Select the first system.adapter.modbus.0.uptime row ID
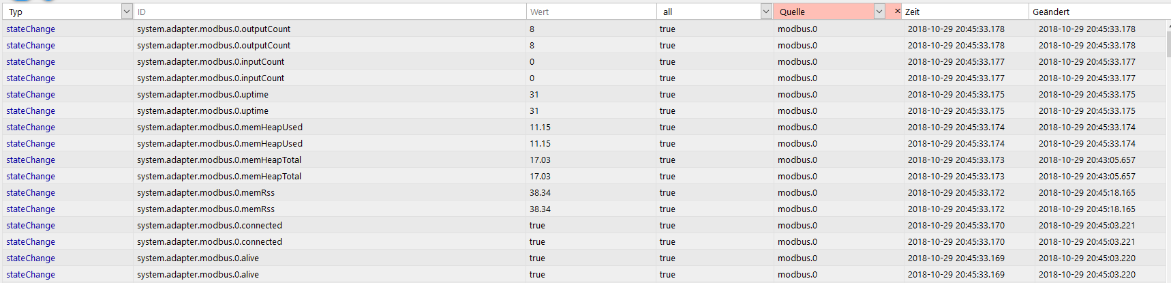Image resolution: width=1171 pixels, height=283 pixels. [202, 95]
